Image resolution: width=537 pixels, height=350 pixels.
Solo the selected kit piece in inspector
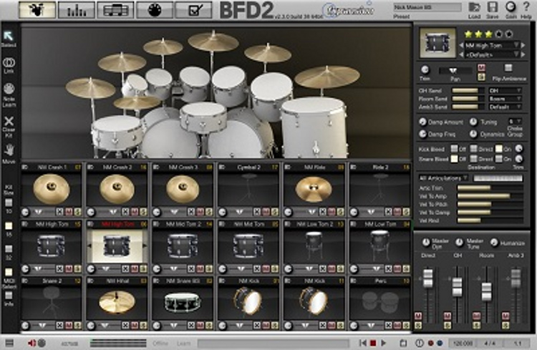click(482, 77)
